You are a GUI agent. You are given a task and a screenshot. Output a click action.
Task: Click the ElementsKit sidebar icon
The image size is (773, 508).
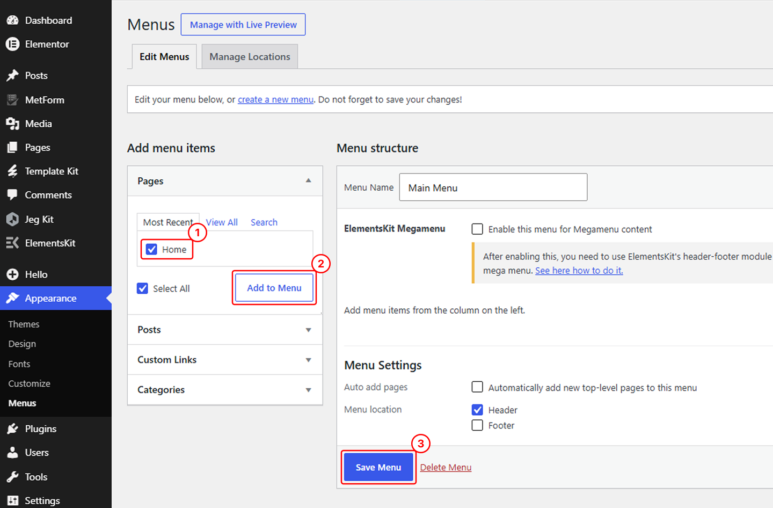[x=12, y=243]
